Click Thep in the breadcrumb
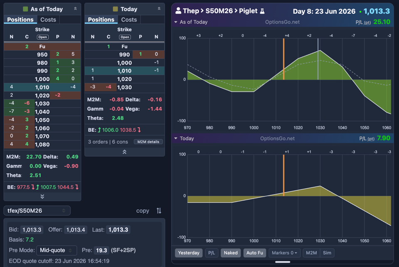 tap(191, 11)
